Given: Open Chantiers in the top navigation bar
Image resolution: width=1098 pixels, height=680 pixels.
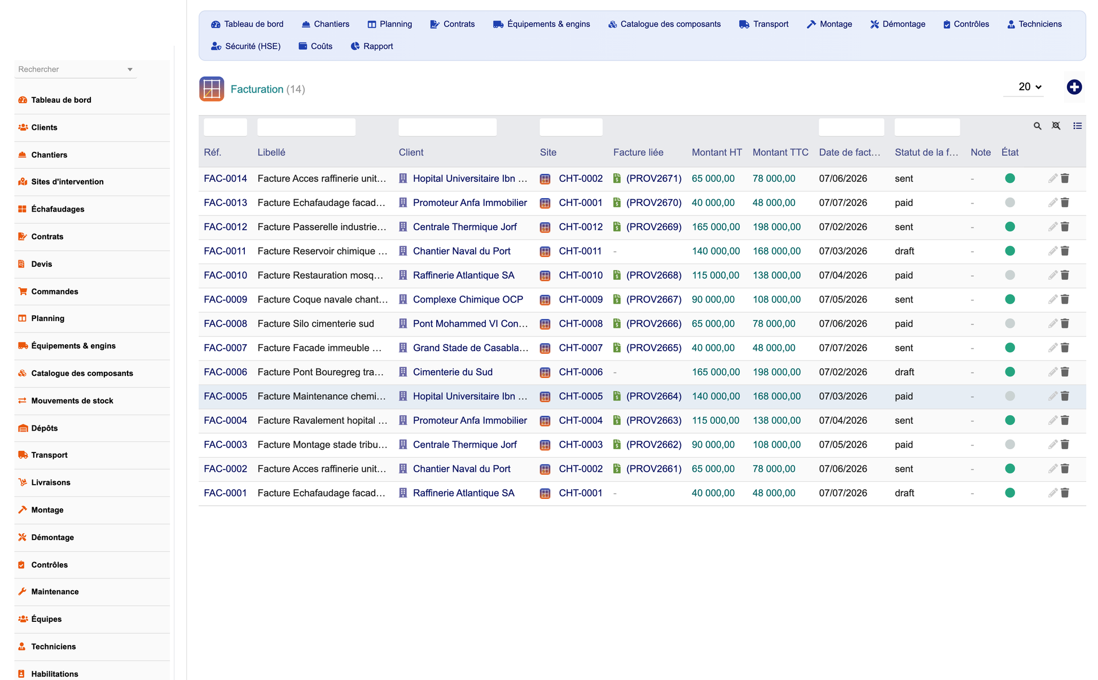Looking at the screenshot, I should tap(325, 24).
